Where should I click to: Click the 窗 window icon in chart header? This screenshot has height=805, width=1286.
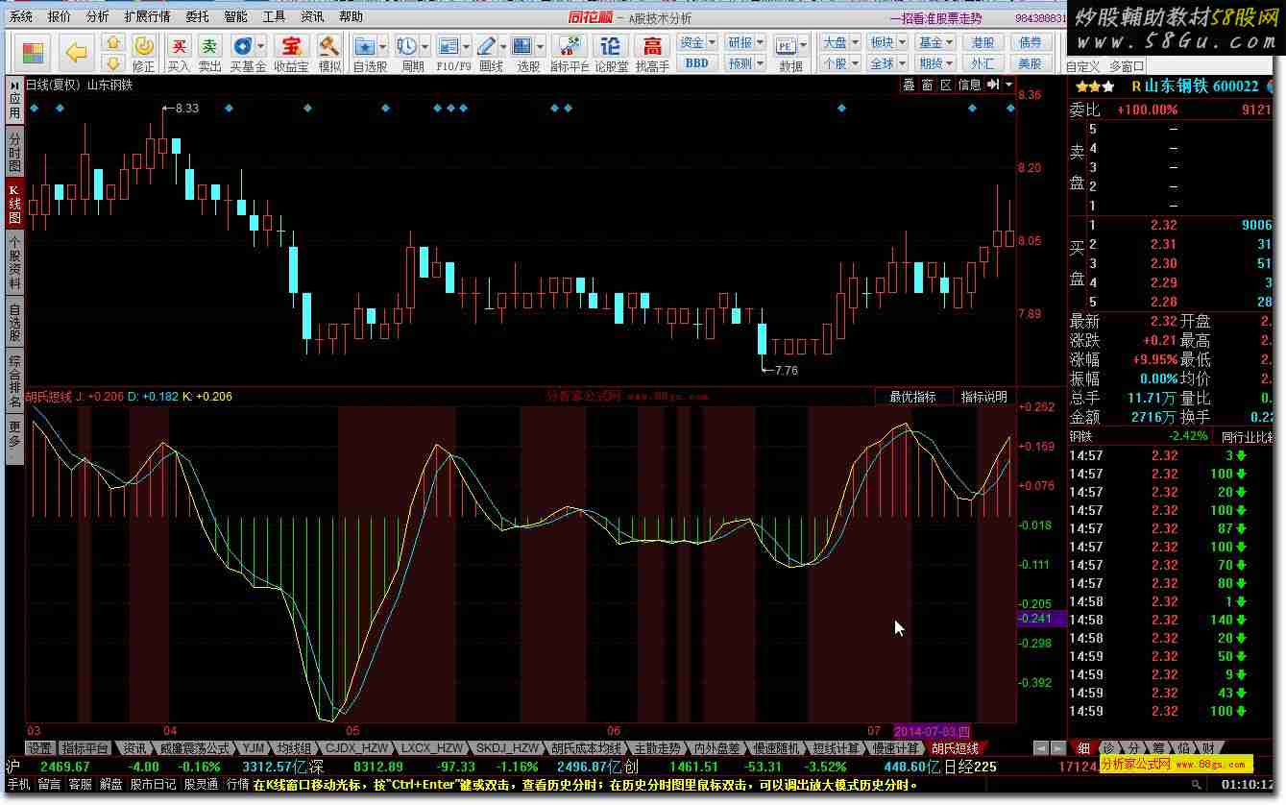[927, 85]
